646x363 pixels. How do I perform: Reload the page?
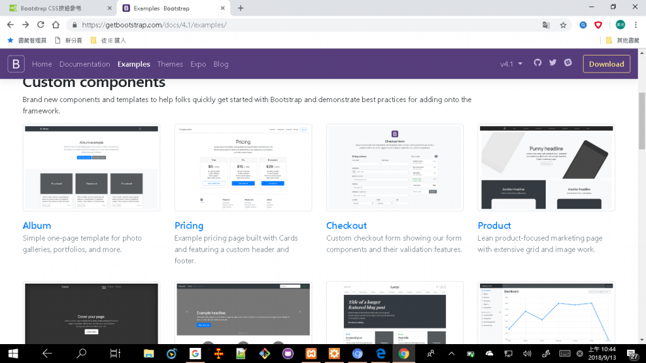pyautogui.click(x=40, y=25)
